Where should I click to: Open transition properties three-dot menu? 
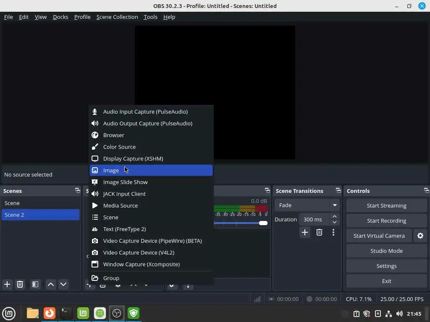[333, 232]
